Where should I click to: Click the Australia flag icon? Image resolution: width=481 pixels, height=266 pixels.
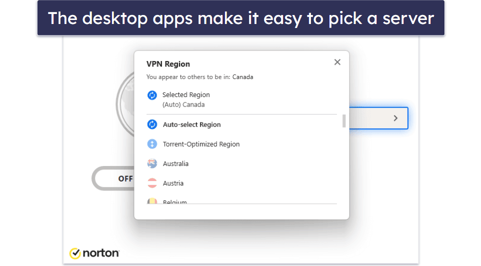pyautogui.click(x=152, y=163)
